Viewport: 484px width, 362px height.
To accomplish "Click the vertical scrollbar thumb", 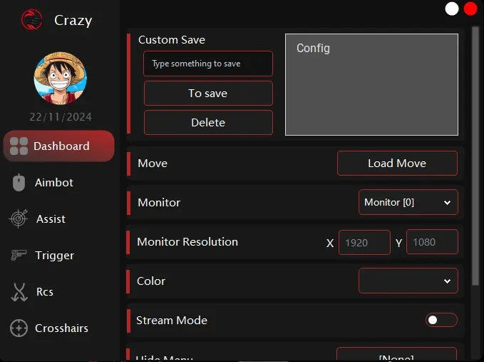I will pos(475,156).
